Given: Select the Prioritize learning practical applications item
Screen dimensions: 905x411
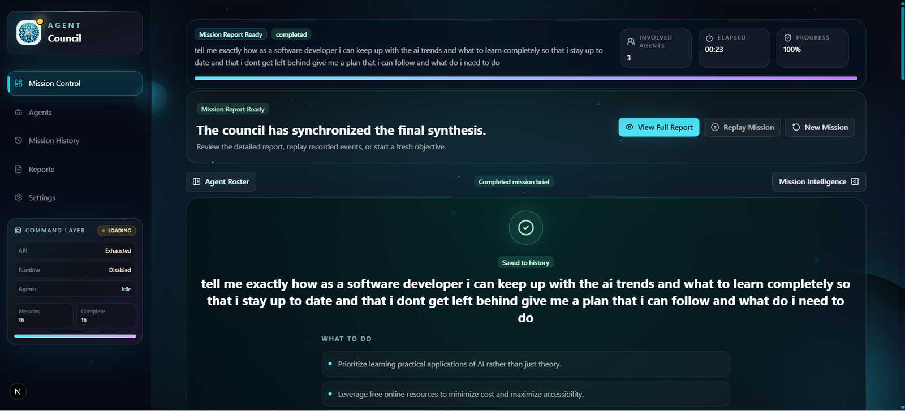Looking at the screenshot, I should [525, 364].
